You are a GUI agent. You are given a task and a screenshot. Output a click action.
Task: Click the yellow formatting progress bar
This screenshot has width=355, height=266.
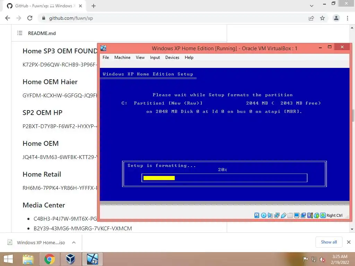click(159, 178)
